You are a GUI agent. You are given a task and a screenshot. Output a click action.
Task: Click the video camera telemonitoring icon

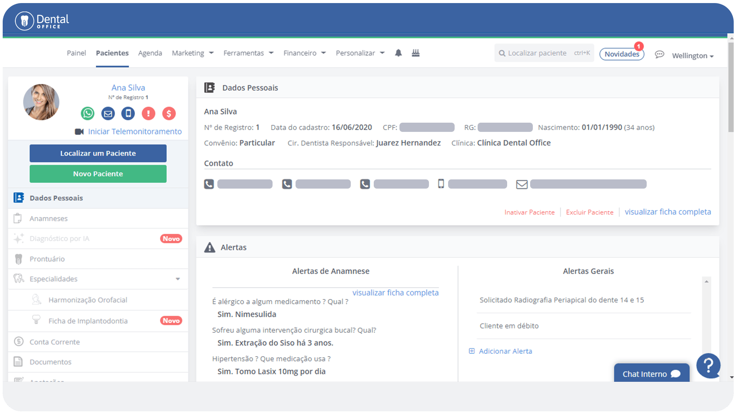coord(79,132)
